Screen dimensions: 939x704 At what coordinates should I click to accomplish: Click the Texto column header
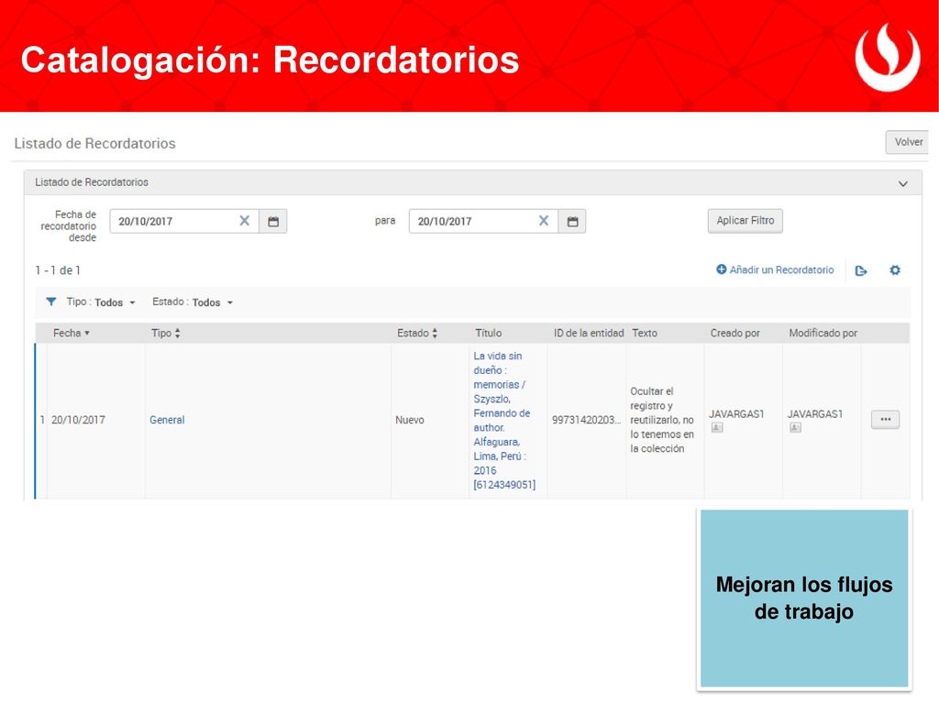tap(645, 333)
